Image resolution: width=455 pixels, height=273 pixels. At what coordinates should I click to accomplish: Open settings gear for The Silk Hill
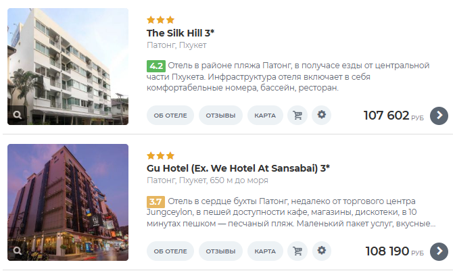[x=322, y=115]
